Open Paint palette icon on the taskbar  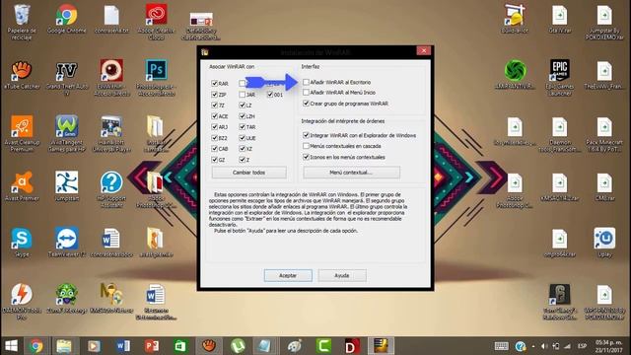tap(295, 346)
